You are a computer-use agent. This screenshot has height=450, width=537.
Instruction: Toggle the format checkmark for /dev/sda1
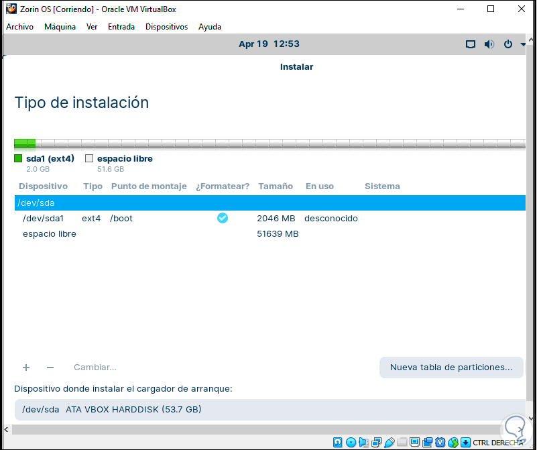point(223,218)
